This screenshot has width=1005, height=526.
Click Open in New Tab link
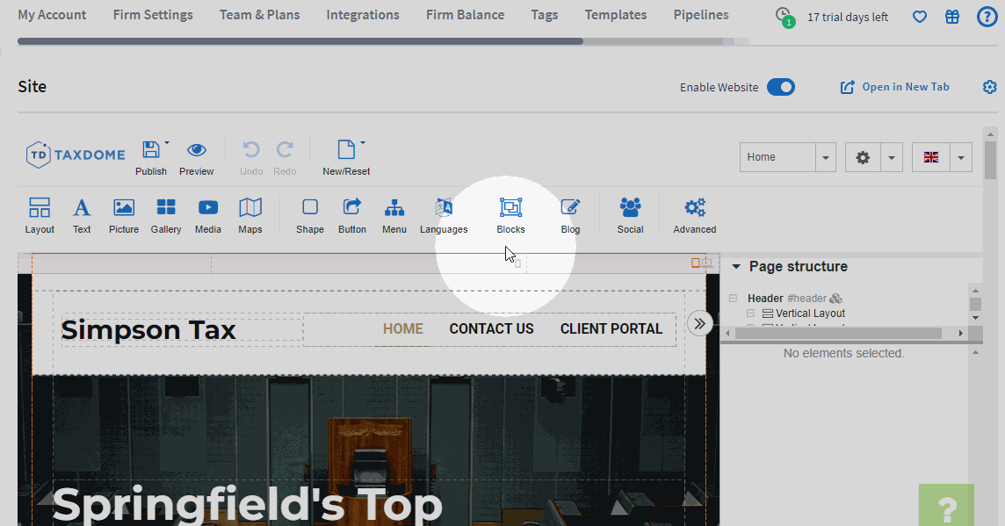click(895, 87)
